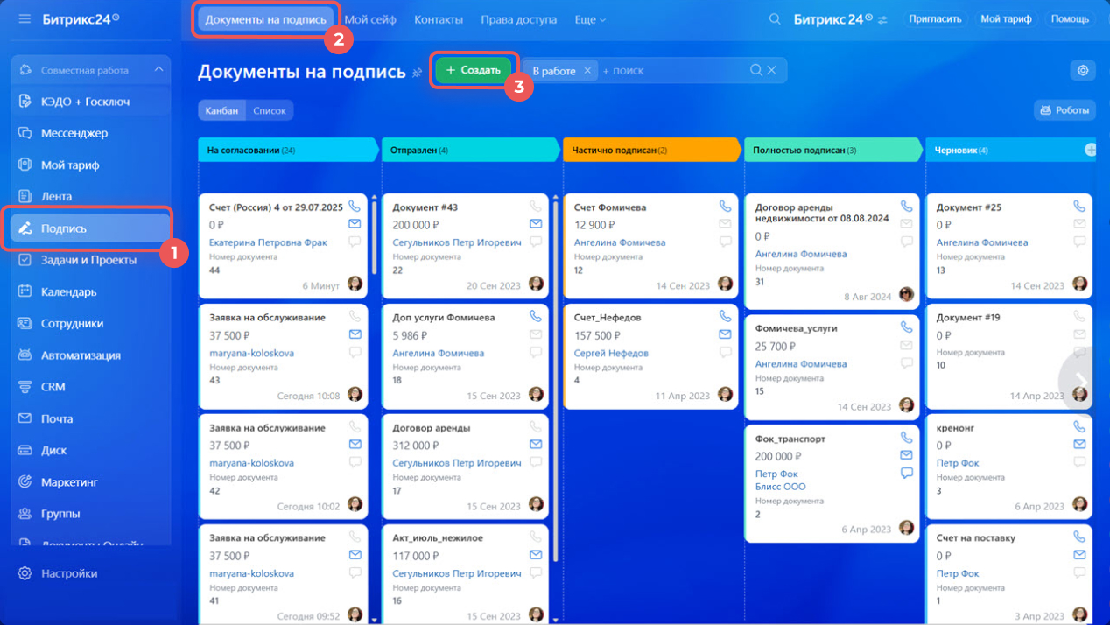Click mail icon on Счет_Нефедов card
This screenshot has width=1110, height=625.
pos(725,334)
